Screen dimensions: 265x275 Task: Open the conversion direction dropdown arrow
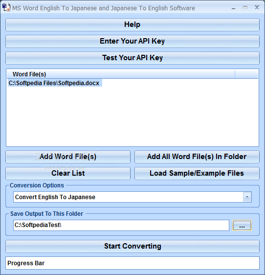click(x=247, y=197)
